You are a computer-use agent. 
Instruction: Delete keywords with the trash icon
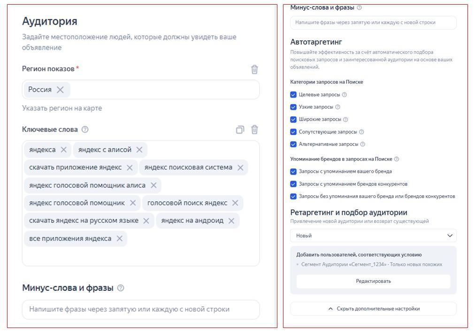tap(254, 129)
